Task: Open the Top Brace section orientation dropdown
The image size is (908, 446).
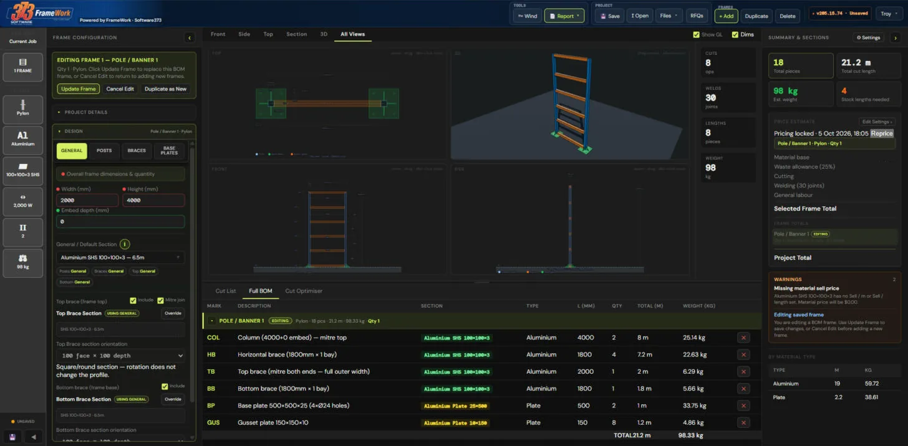Action: pos(120,355)
